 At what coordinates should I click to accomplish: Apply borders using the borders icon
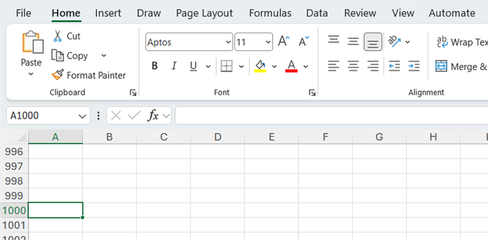tap(226, 66)
